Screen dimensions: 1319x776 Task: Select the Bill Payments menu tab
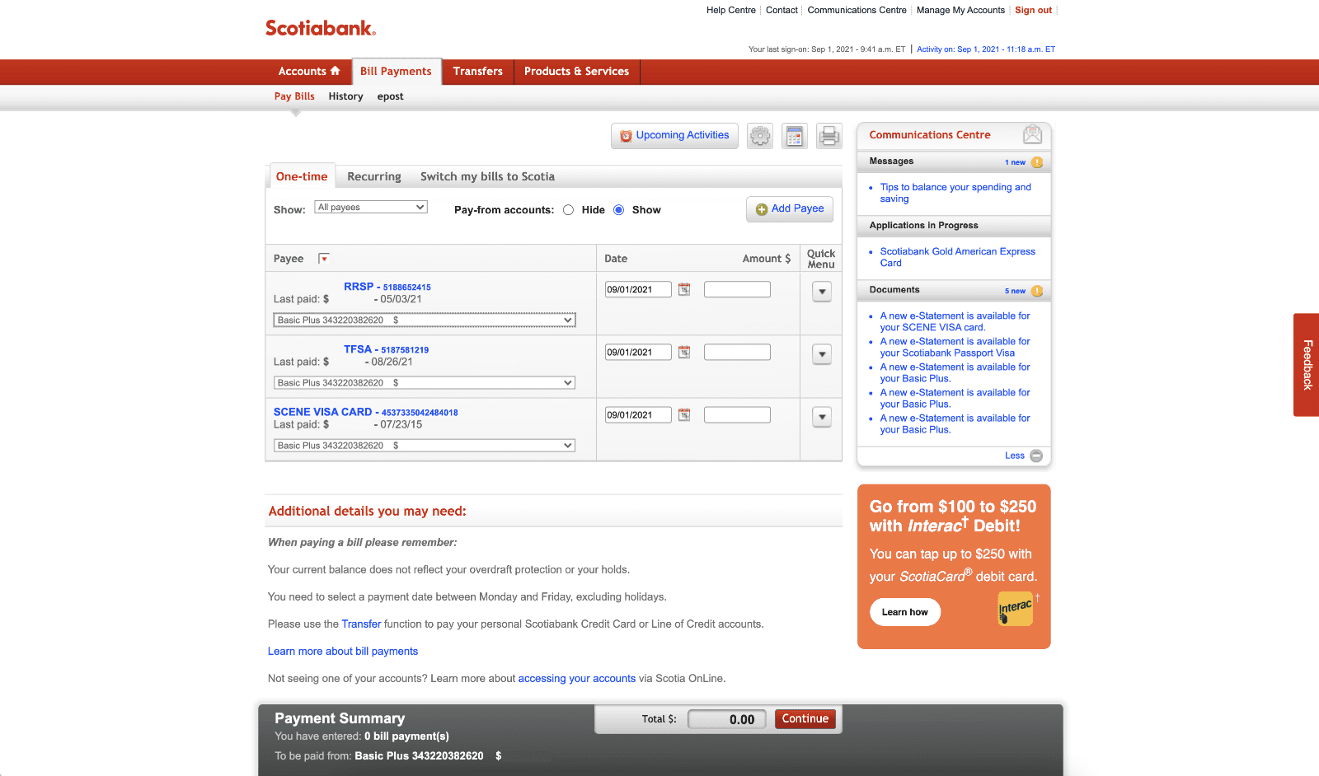click(396, 72)
